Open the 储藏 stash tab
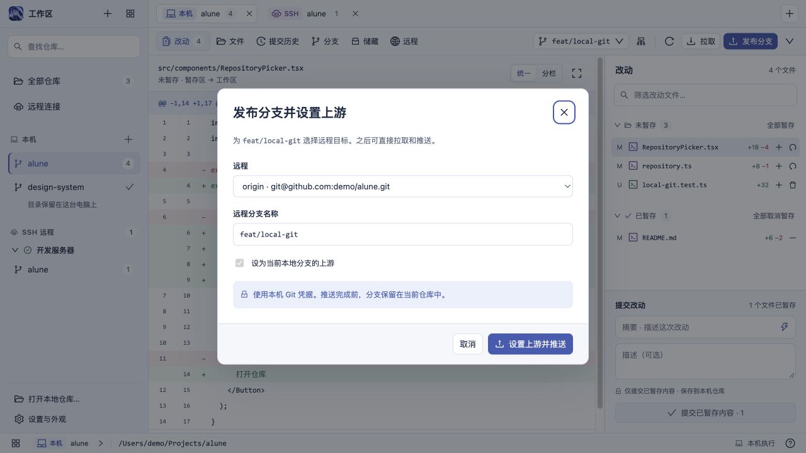Screen dimensions: 806x453 [365, 41]
